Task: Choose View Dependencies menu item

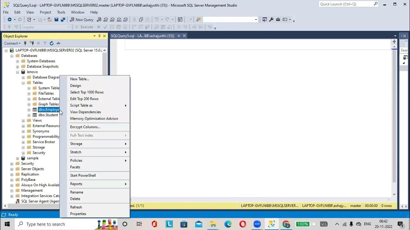Action: [x=94, y=112]
